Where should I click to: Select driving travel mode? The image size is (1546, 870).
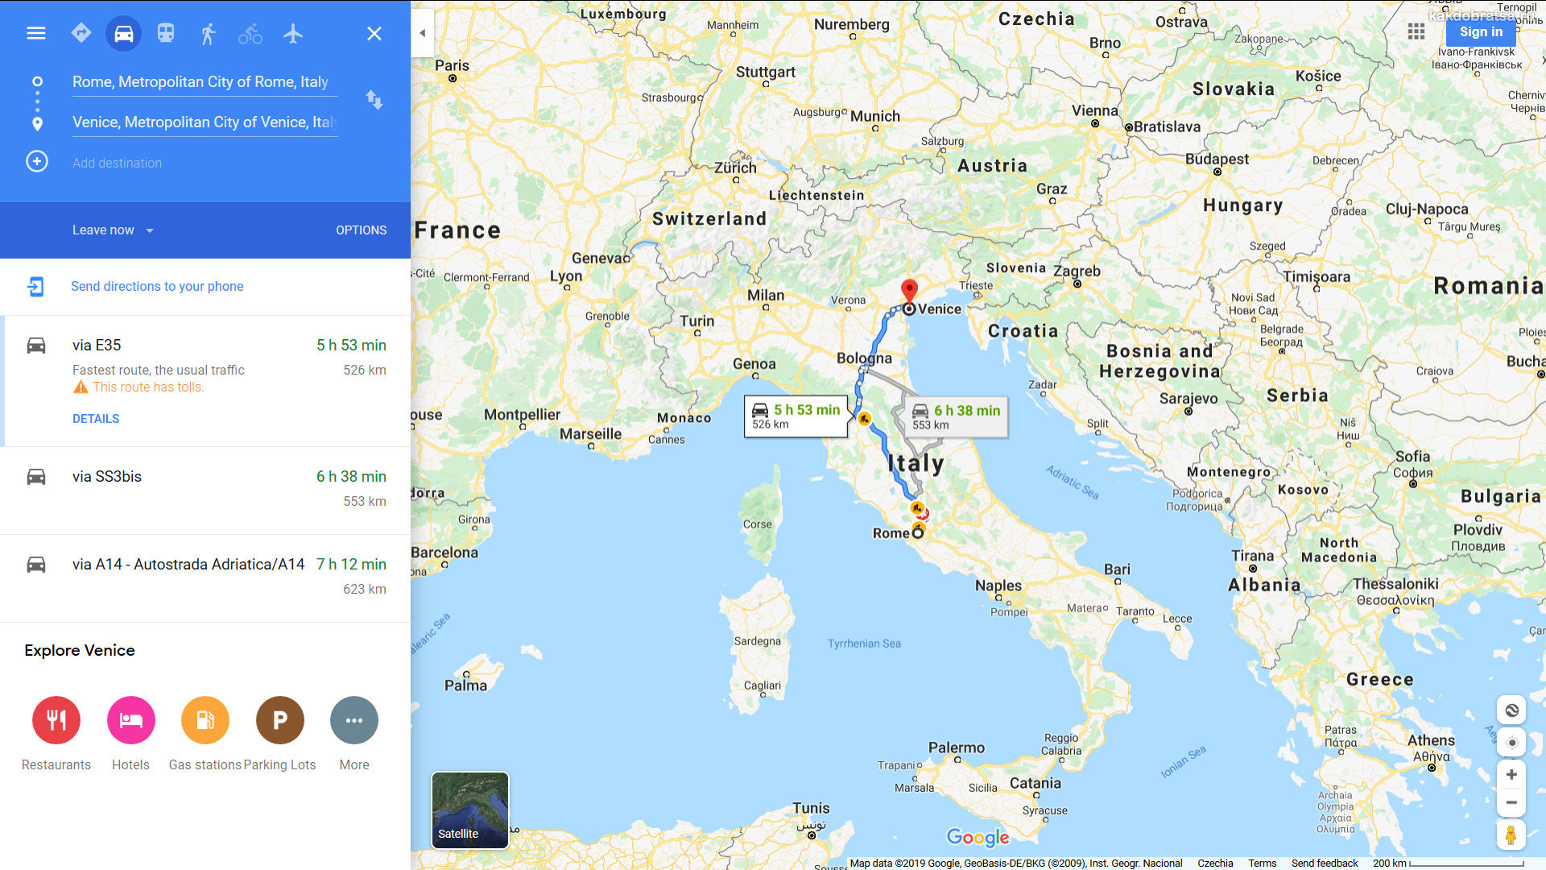click(124, 34)
